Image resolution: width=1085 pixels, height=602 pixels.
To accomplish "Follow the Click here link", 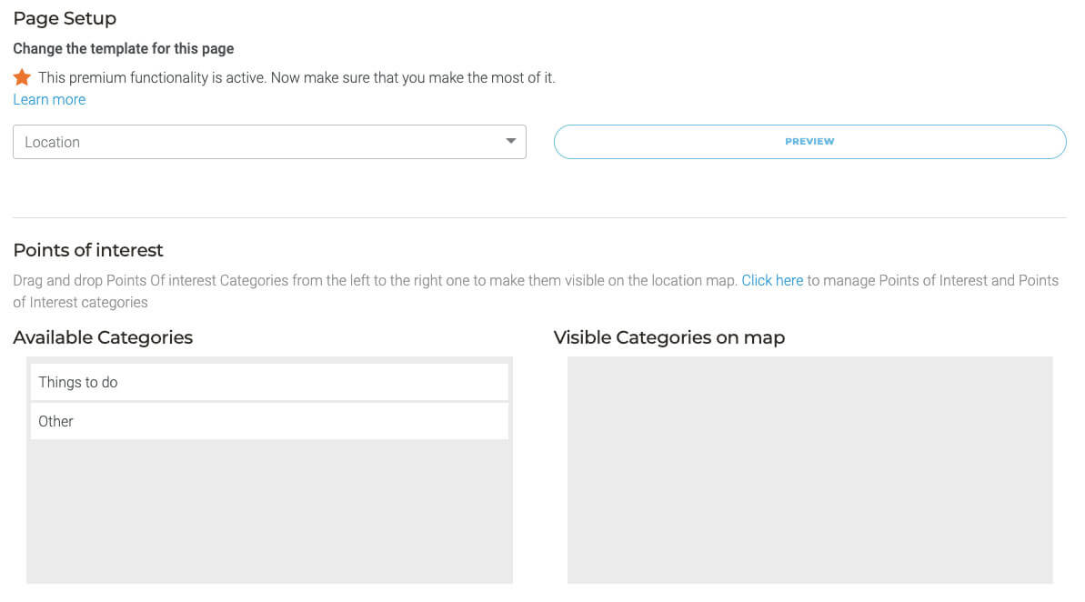I will point(772,280).
